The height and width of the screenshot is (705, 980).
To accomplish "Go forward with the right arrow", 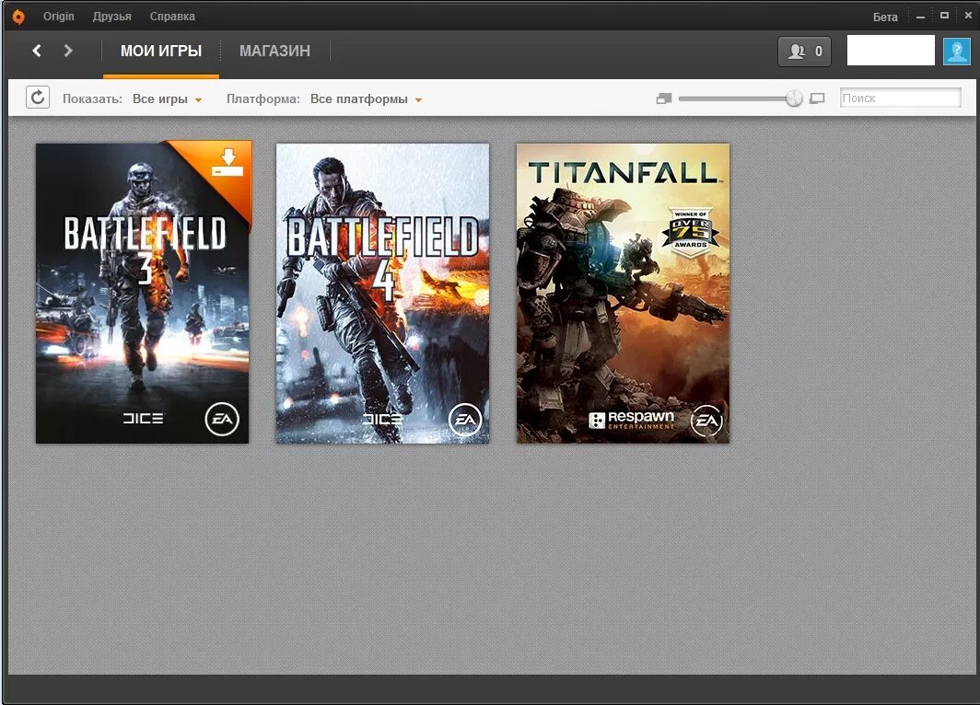I will pos(68,51).
